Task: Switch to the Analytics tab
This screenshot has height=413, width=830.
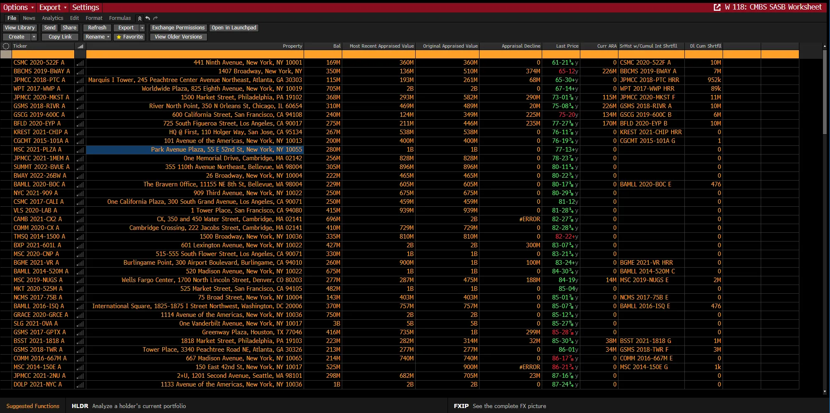Action: tap(52, 18)
